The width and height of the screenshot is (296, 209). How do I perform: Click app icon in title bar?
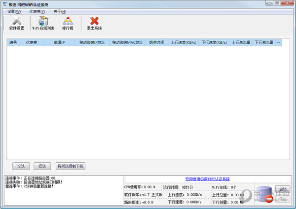coord(5,4)
